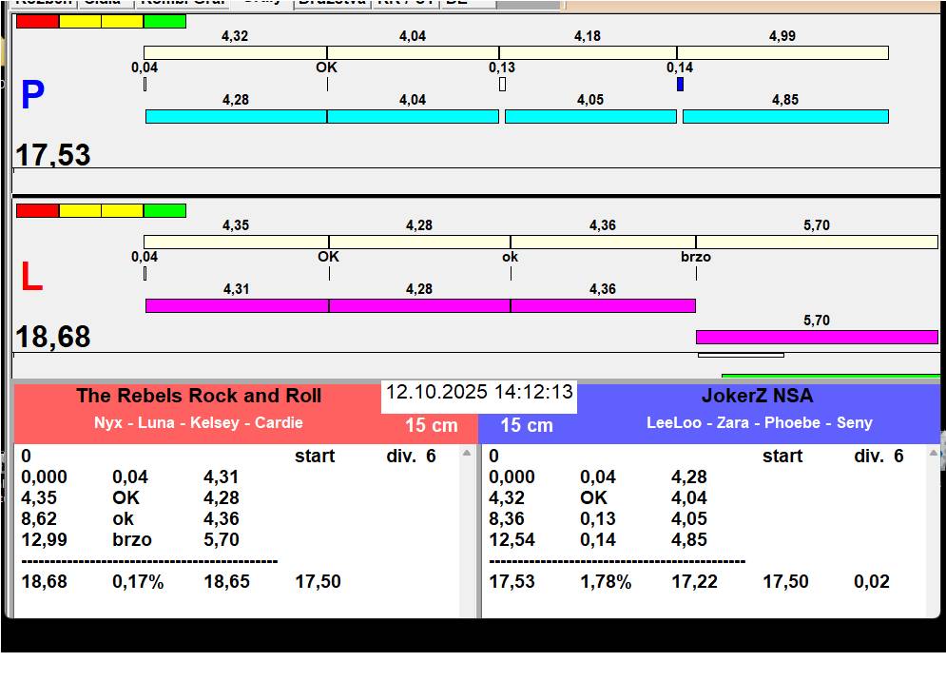Click the large total time 17,53 in lane P
Viewport: 946px width, 681px height.
click(x=53, y=154)
